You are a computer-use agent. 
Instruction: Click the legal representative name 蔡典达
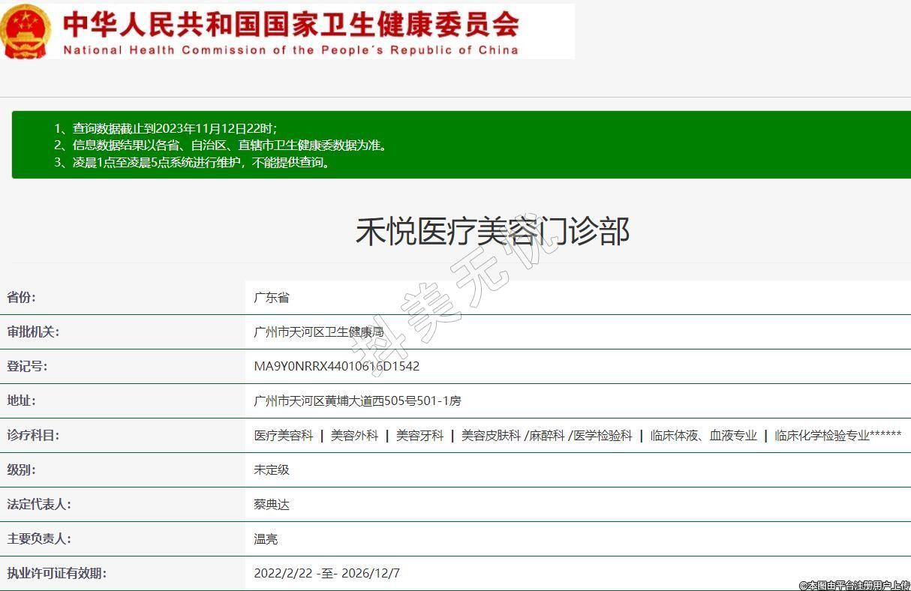pyautogui.click(x=272, y=505)
